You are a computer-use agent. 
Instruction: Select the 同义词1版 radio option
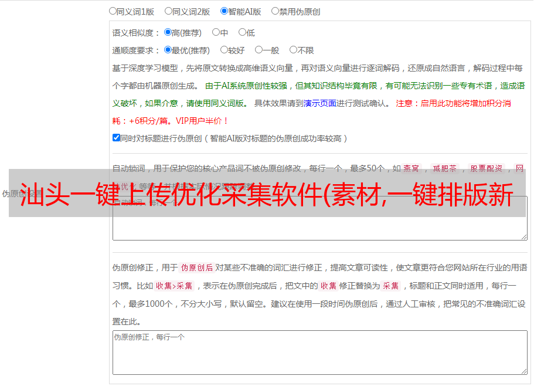click(x=113, y=11)
